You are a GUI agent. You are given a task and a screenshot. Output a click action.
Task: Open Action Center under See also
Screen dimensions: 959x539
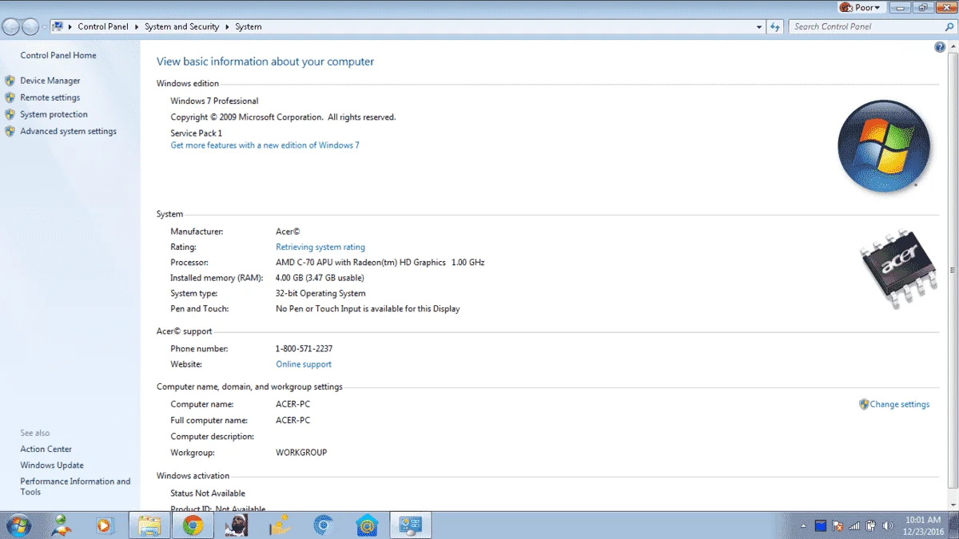coord(46,449)
